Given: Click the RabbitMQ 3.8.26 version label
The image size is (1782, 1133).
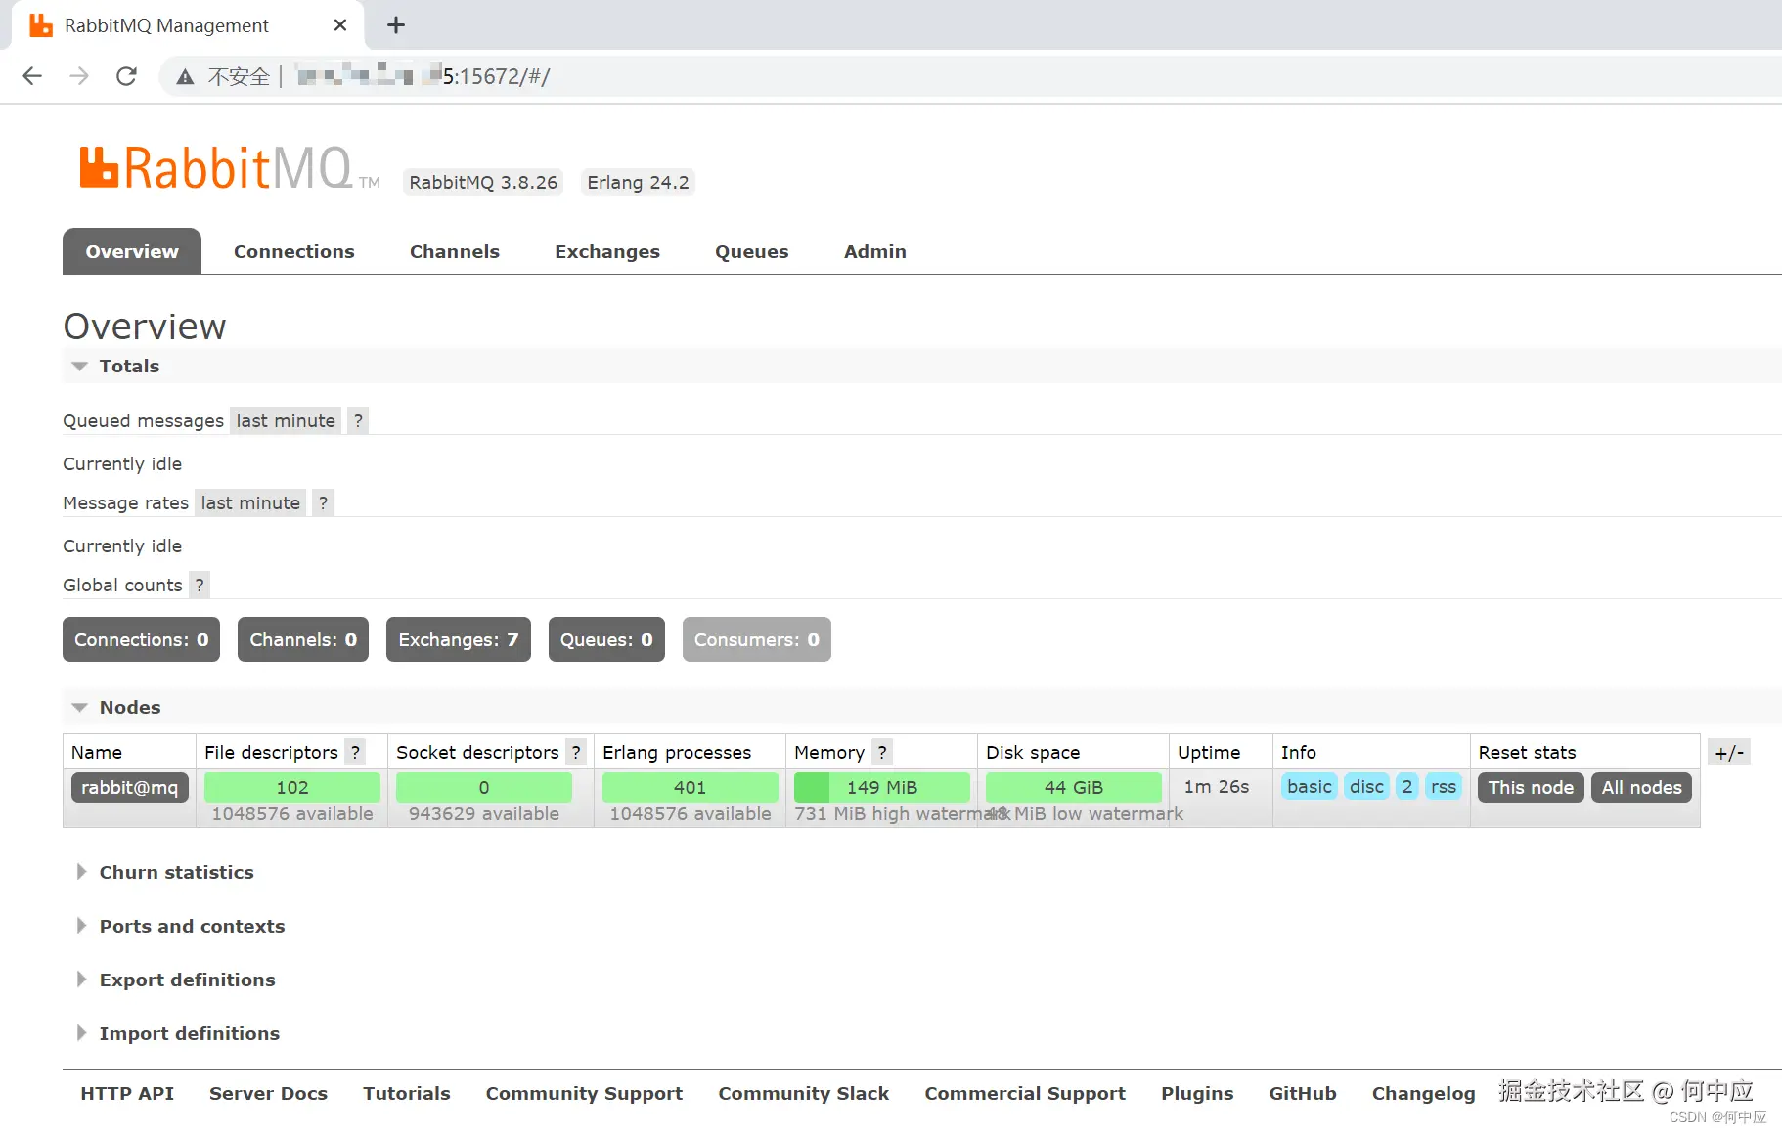Looking at the screenshot, I should click(x=483, y=182).
